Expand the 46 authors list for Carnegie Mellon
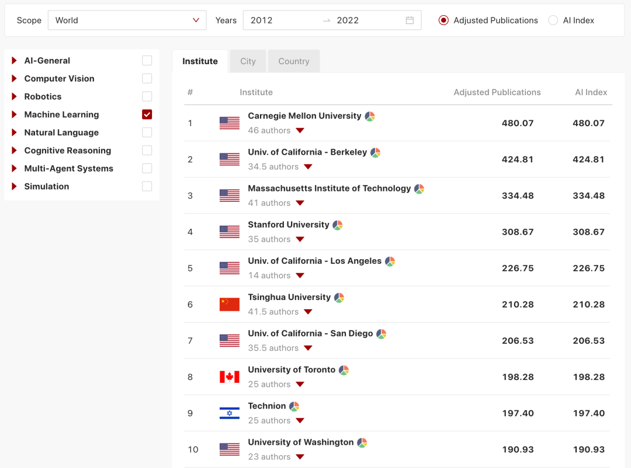 (300, 131)
